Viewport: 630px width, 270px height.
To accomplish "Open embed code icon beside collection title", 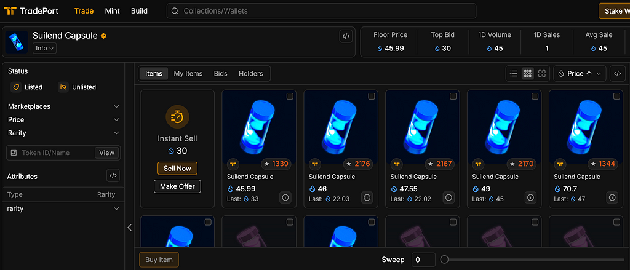I will click(346, 36).
